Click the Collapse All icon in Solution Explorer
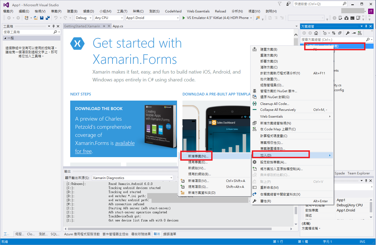This screenshot has height=245, width=376. (x=340, y=33)
